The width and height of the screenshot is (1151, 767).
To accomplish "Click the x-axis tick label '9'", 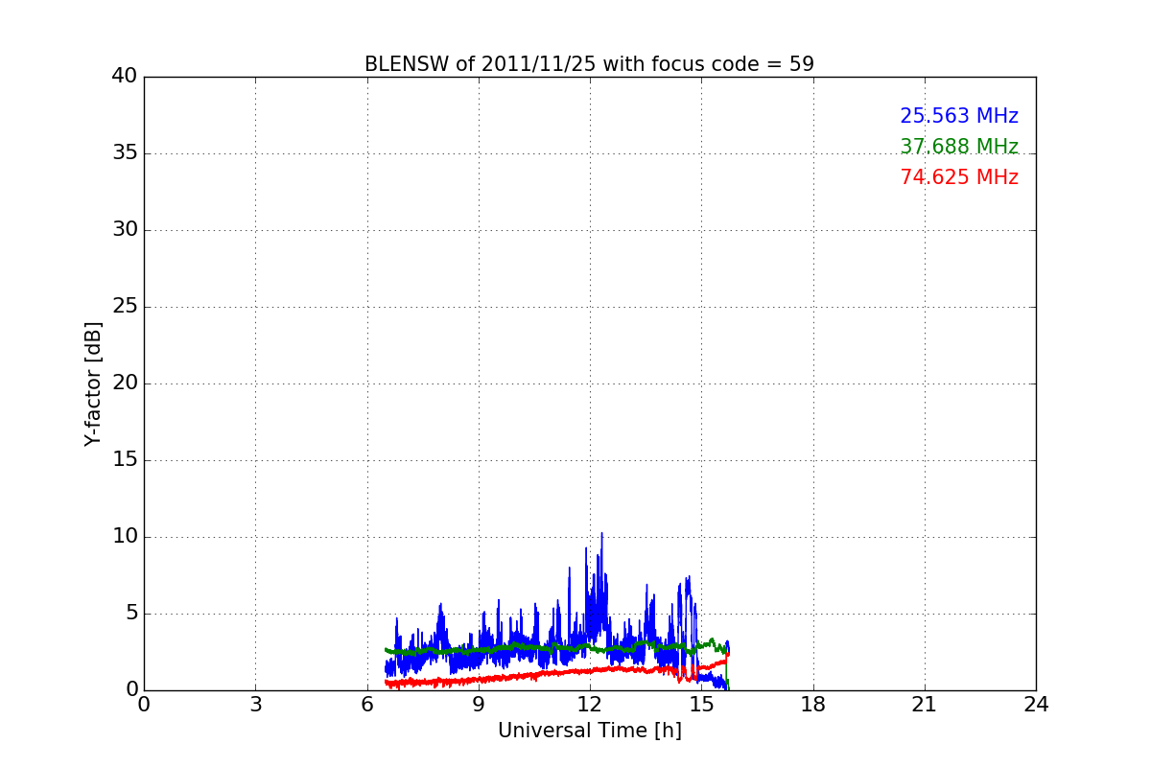I will click(x=479, y=705).
